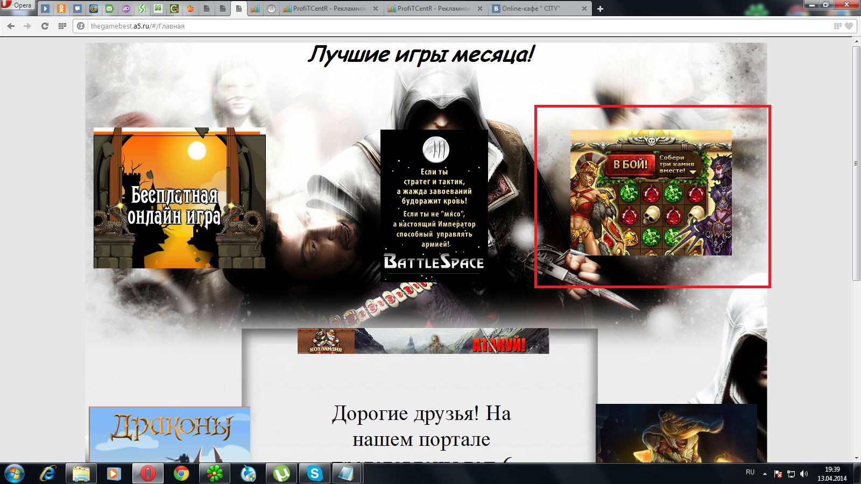Switch the RU input language indicator
This screenshot has height=484, width=861.
coord(750,472)
